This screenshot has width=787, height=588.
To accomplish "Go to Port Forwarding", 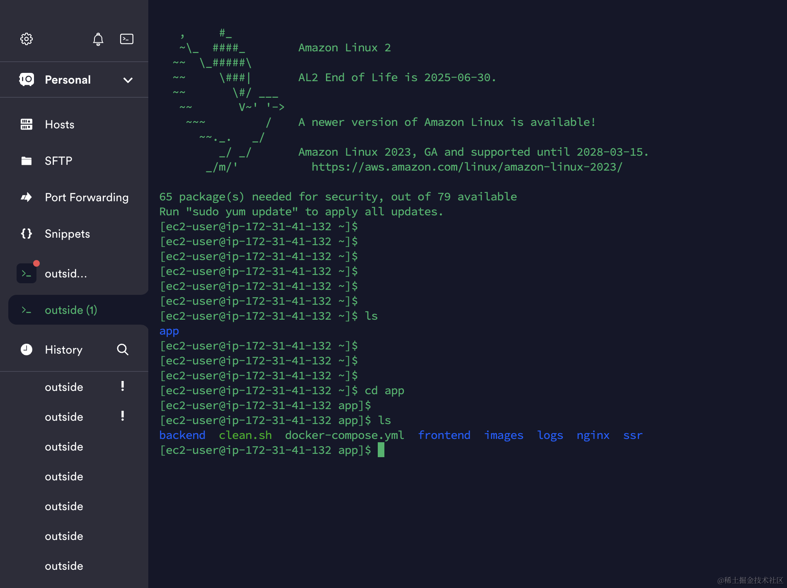I will tap(87, 198).
